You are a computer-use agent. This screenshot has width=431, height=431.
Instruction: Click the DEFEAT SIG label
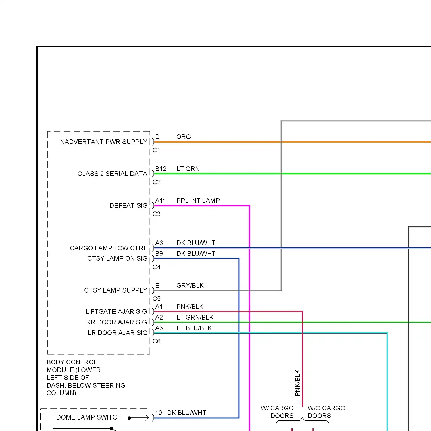pos(128,205)
